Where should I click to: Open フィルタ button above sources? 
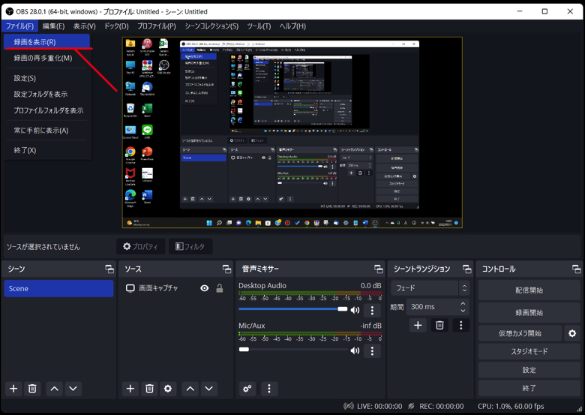(190, 246)
